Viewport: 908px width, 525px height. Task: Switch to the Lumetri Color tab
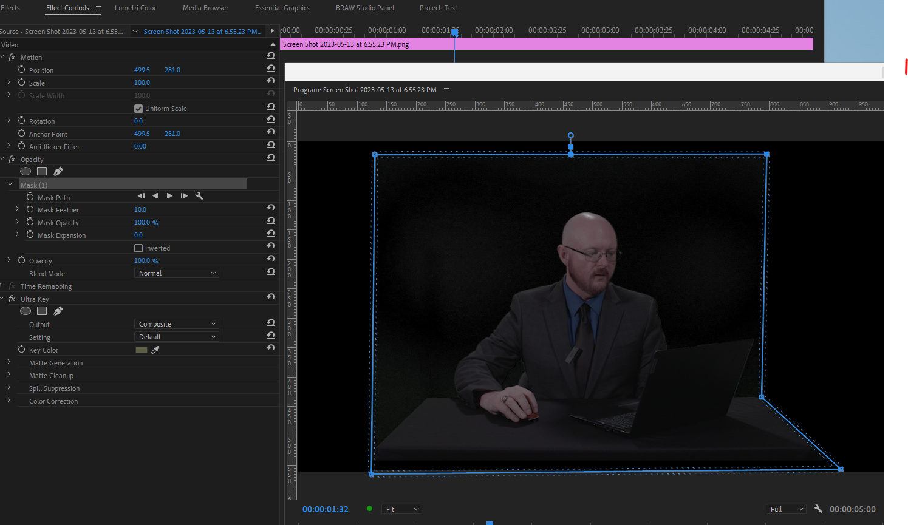pyautogui.click(x=135, y=8)
